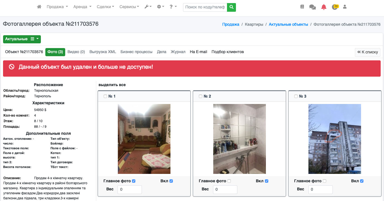Expand the Сервисы dropdown menu
The image size is (384, 201).
[129, 7]
